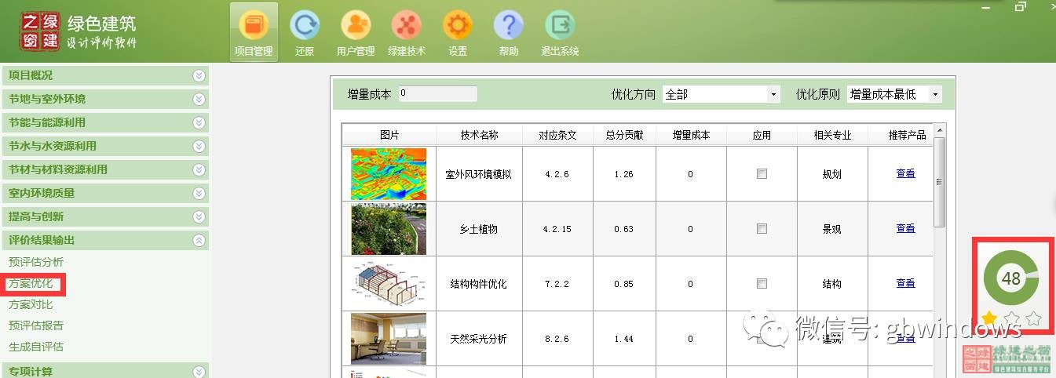Click the 1.44 score contribution cell
1056x378 pixels.
click(624, 339)
